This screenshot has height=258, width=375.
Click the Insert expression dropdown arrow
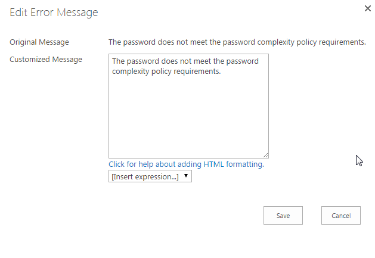186,176
